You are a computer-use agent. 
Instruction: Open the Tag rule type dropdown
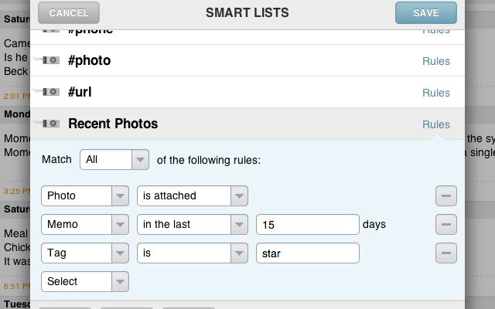click(85, 253)
